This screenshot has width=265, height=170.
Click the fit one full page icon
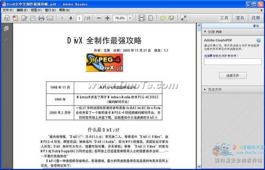point(150,18)
